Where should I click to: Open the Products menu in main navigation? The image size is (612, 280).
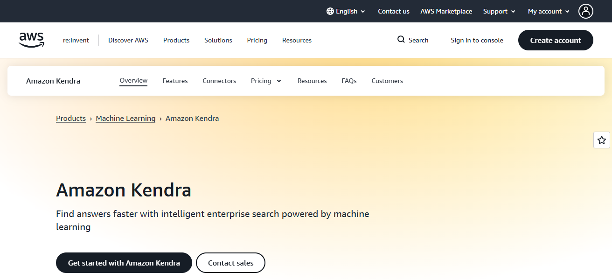pyautogui.click(x=176, y=40)
